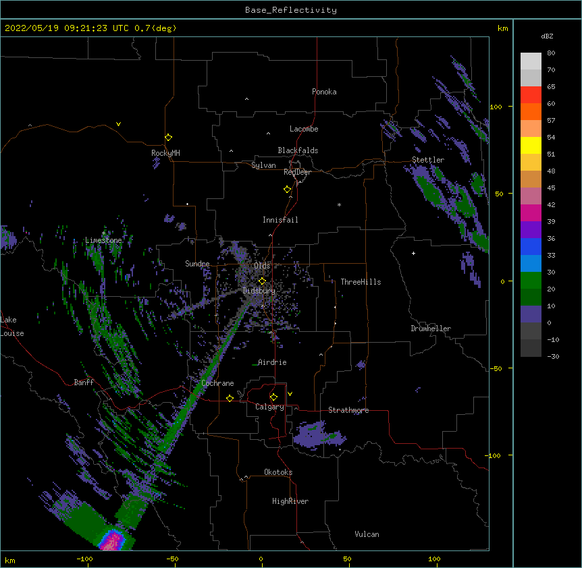582x568 pixels.
Task: Select the yellow V marker northeast of Calgary
Action: point(290,394)
